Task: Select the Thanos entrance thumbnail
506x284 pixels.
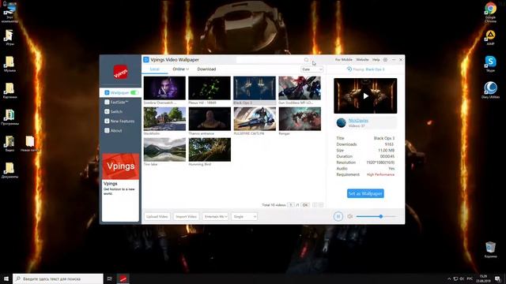Action: click(210, 119)
